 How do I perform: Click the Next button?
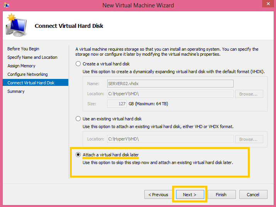click(x=190, y=195)
